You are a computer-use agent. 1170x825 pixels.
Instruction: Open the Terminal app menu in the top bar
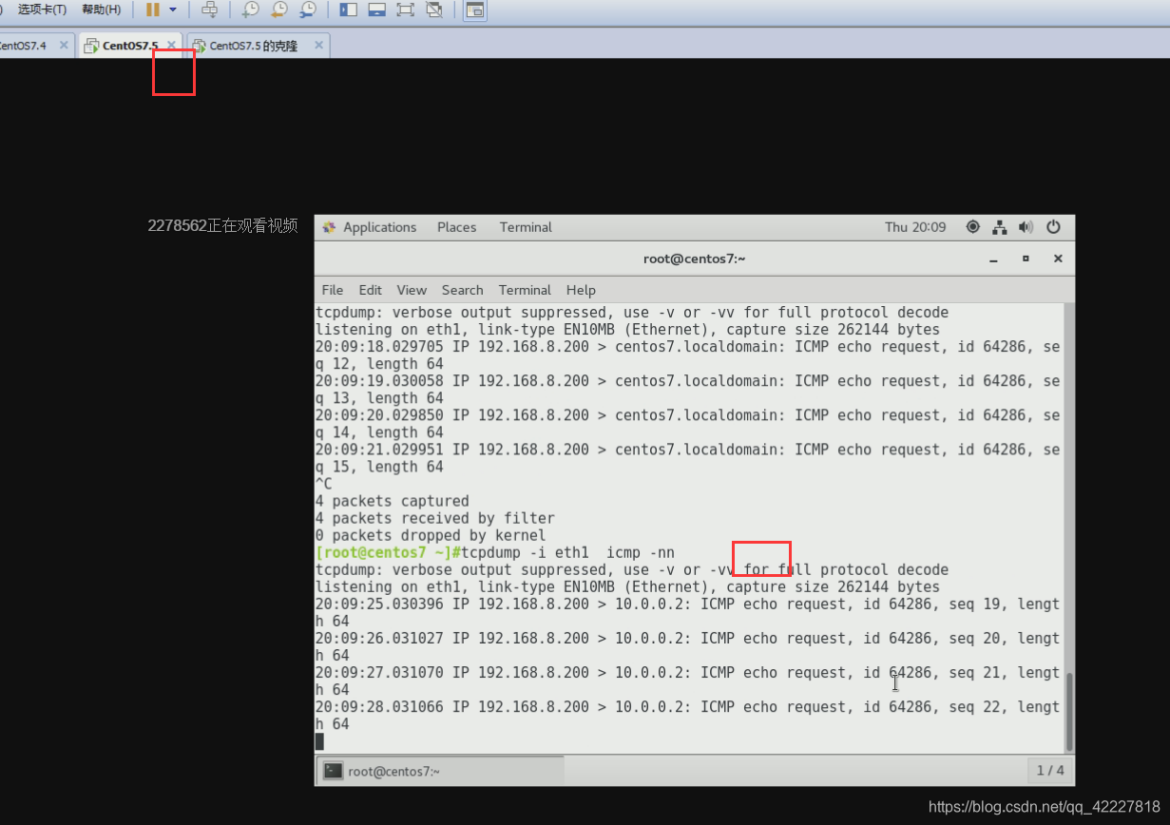pyautogui.click(x=526, y=227)
